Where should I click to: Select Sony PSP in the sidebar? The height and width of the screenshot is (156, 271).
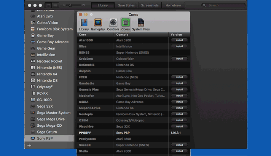(49, 138)
